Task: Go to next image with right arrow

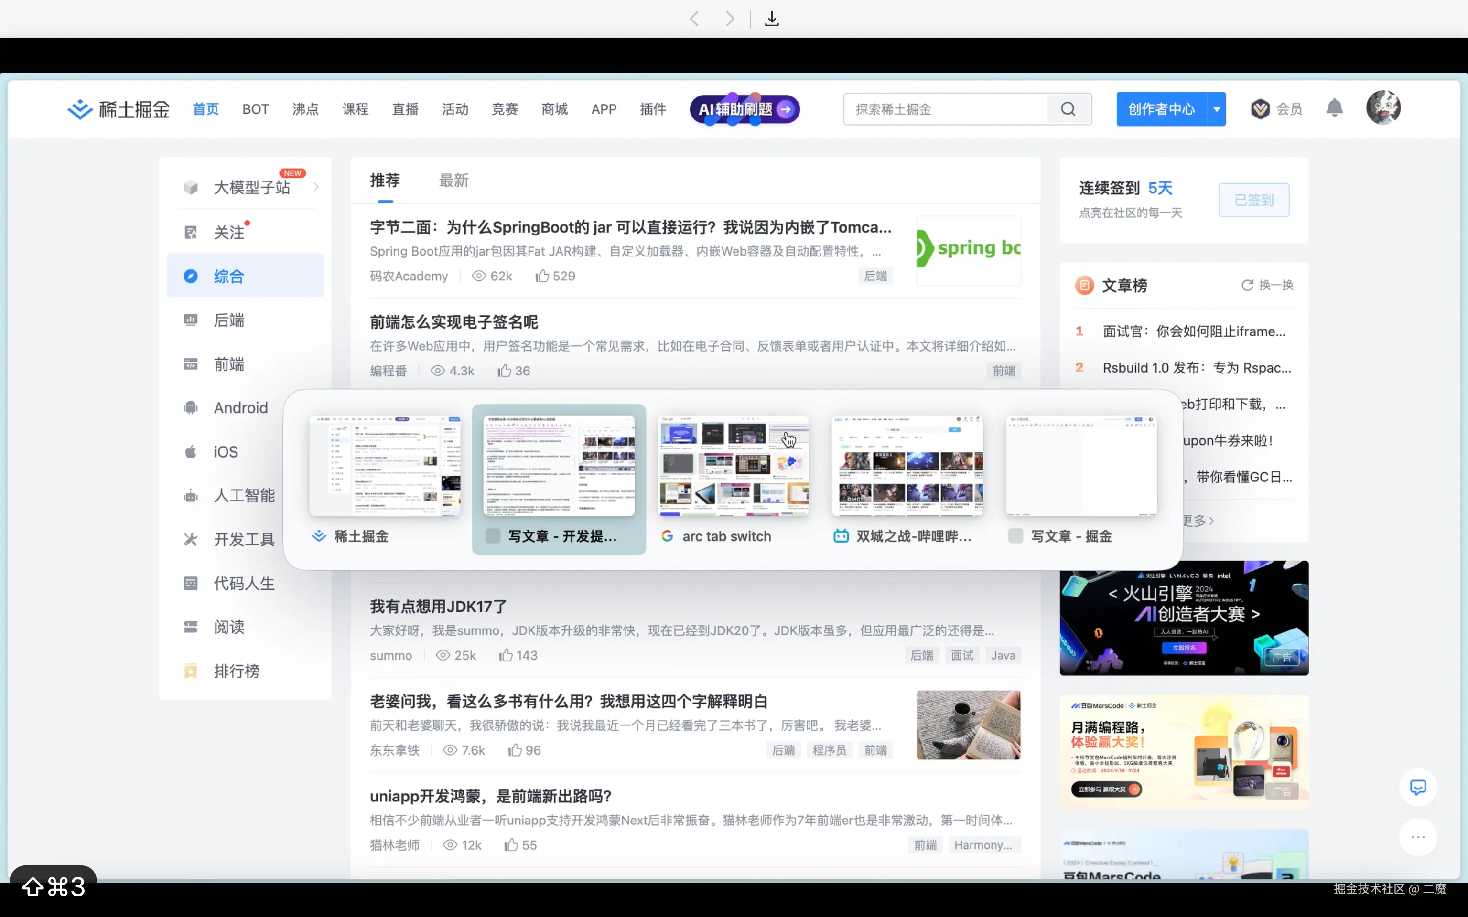Action: pos(730,19)
